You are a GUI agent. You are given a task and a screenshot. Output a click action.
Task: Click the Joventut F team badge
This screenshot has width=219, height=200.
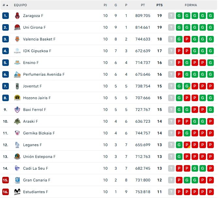coord(17,86)
